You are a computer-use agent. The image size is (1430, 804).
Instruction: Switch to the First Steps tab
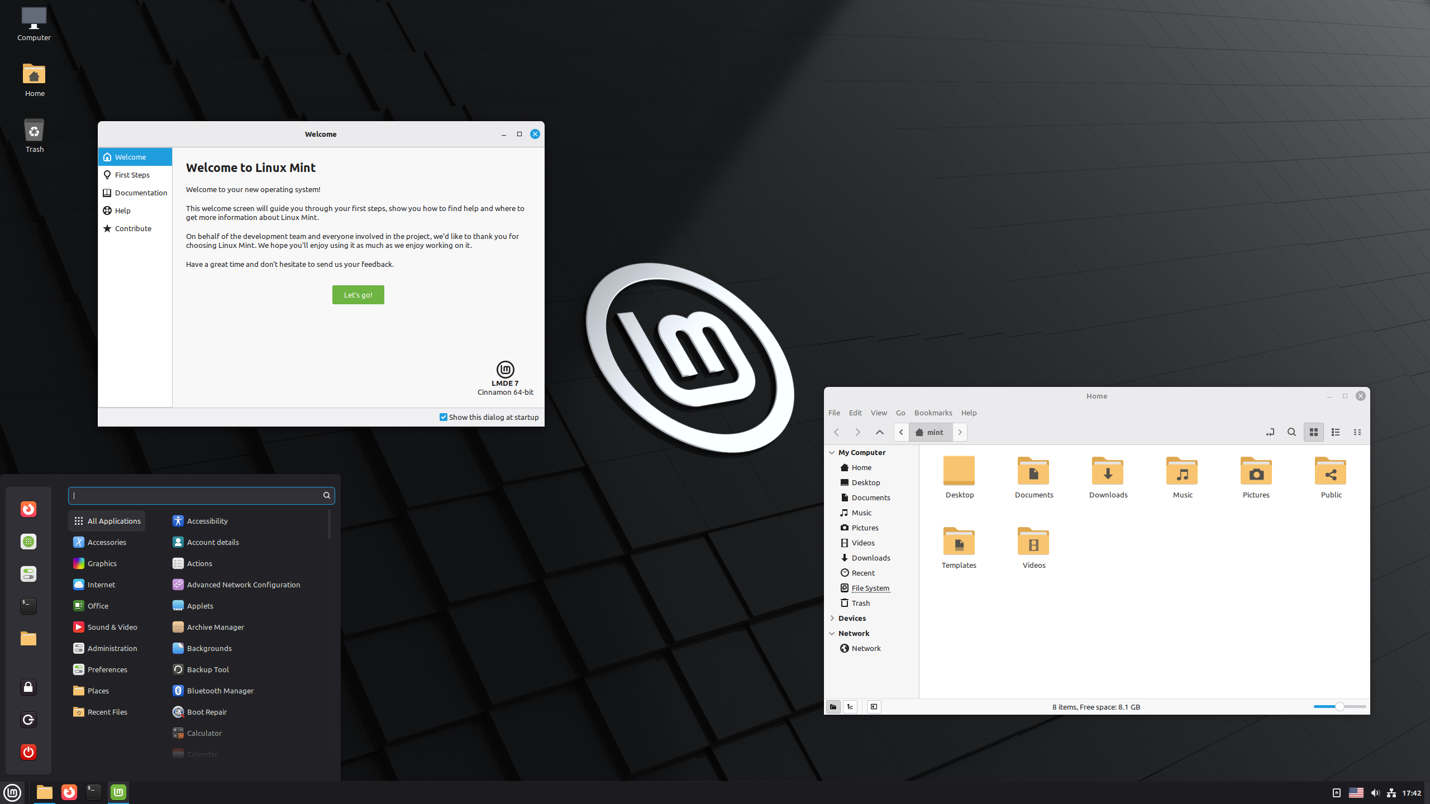132,175
